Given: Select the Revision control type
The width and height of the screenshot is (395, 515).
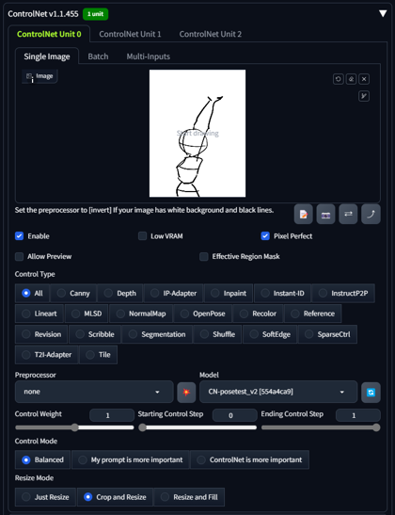Looking at the screenshot, I should click(41, 334).
